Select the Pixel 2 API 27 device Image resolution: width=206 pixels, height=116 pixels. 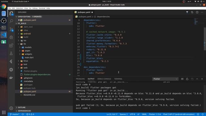click(179, 114)
